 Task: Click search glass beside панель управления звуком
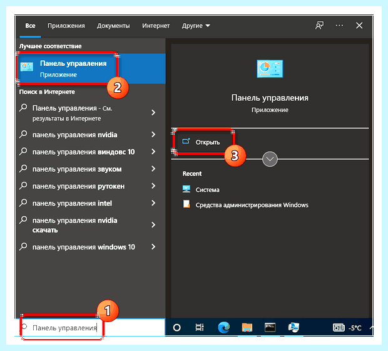click(23, 169)
